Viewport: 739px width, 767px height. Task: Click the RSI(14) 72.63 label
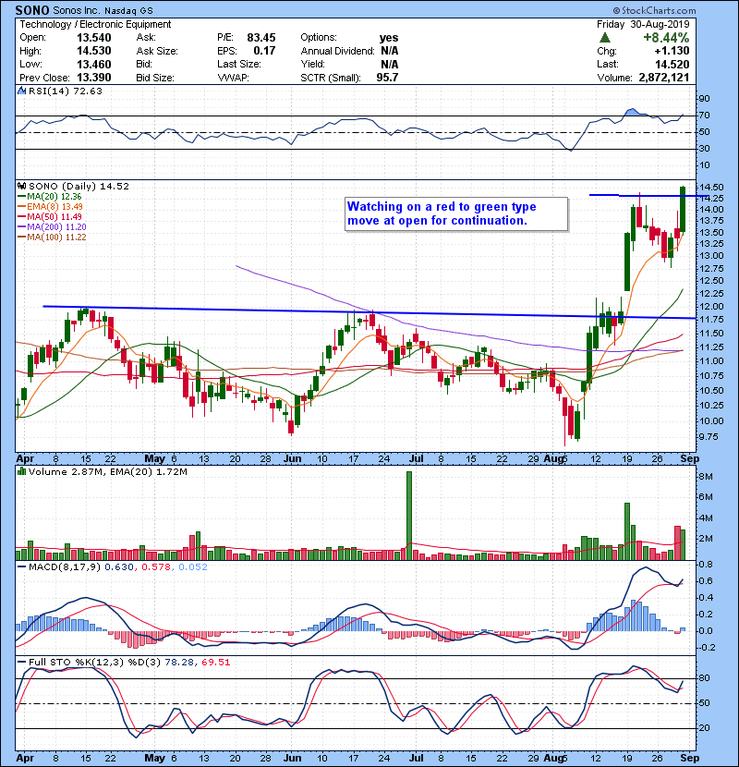point(66,91)
